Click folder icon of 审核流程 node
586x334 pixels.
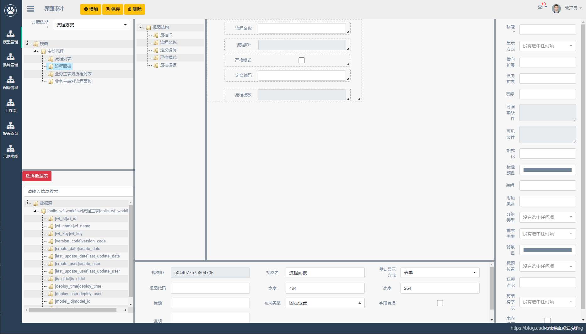[x=43, y=51]
